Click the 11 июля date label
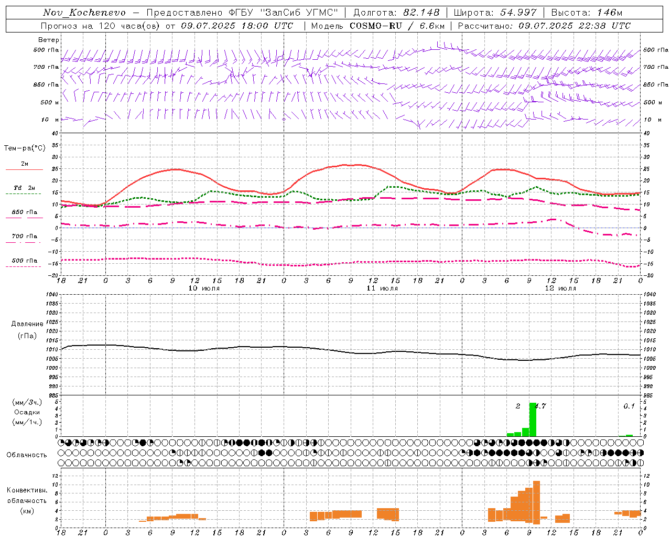The width and height of the screenshot is (671, 537). click(x=382, y=288)
